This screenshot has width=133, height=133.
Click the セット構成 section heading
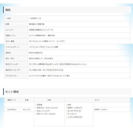pos(12,92)
